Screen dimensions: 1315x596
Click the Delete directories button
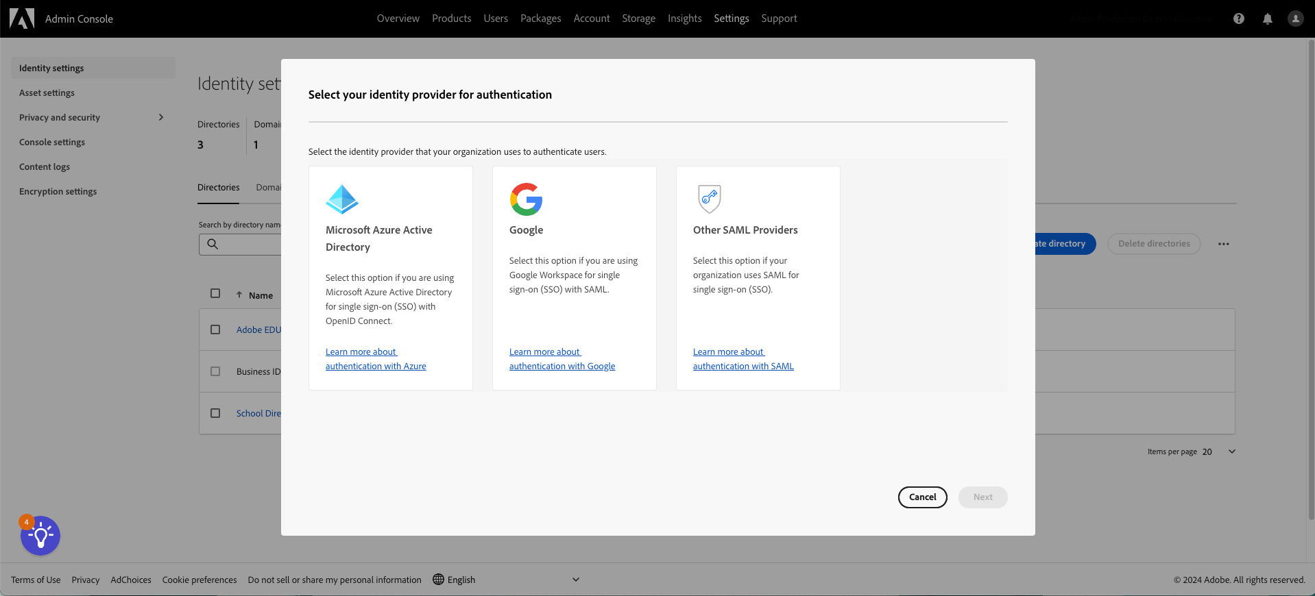pos(1154,244)
